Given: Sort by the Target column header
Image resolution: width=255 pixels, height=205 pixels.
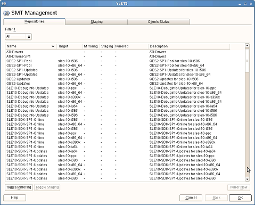Looking at the screenshot, I should (x=70, y=46).
